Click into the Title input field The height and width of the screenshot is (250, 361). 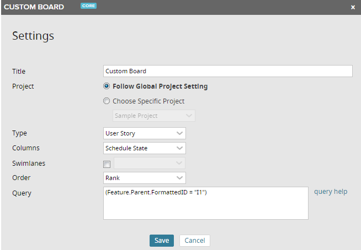(227, 71)
